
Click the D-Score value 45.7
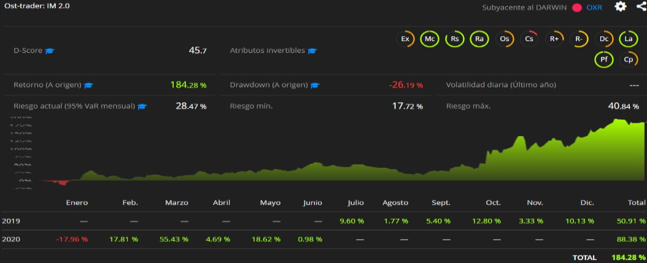coord(197,51)
